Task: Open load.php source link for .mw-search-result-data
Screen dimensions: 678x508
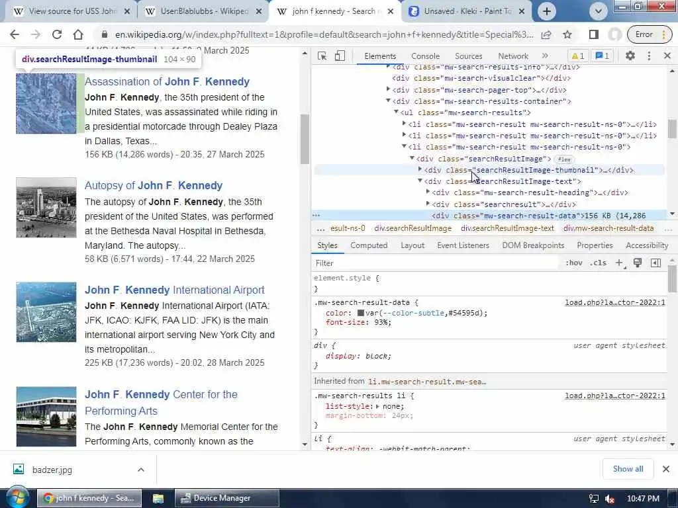Action: pos(615,302)
